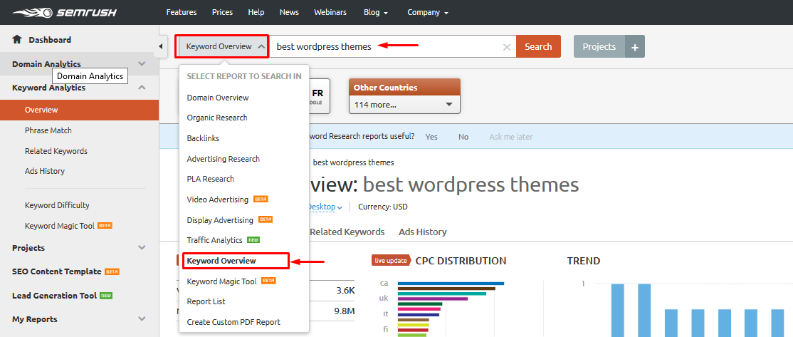This screenshot has height=337, width=793.
Task: Open SEO Content Template
Action: 57,271
